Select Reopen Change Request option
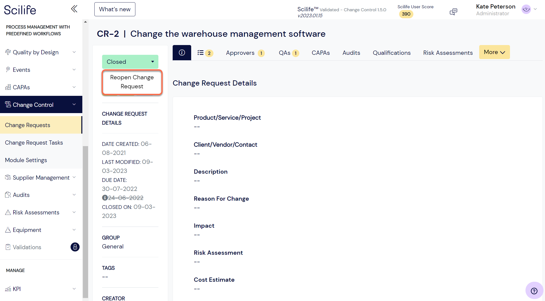Image resolution: width=545 pixels, height=301 pixels. pos(132,82)
